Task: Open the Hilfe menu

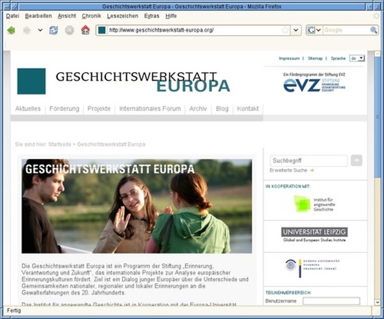Action: (171, 16)
